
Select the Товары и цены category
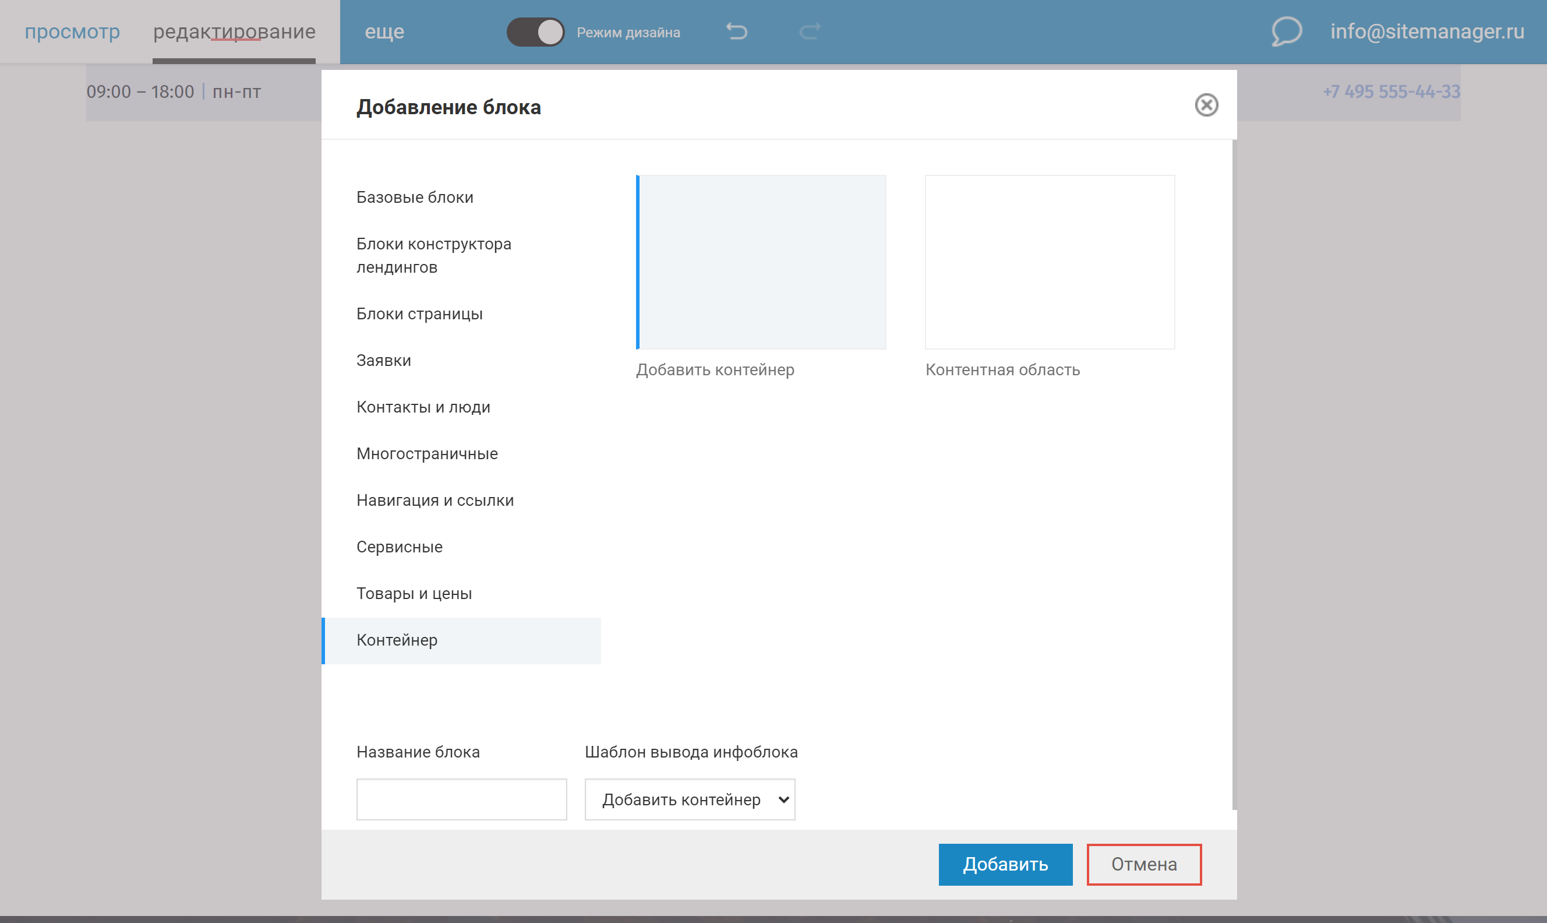(414, 593)
